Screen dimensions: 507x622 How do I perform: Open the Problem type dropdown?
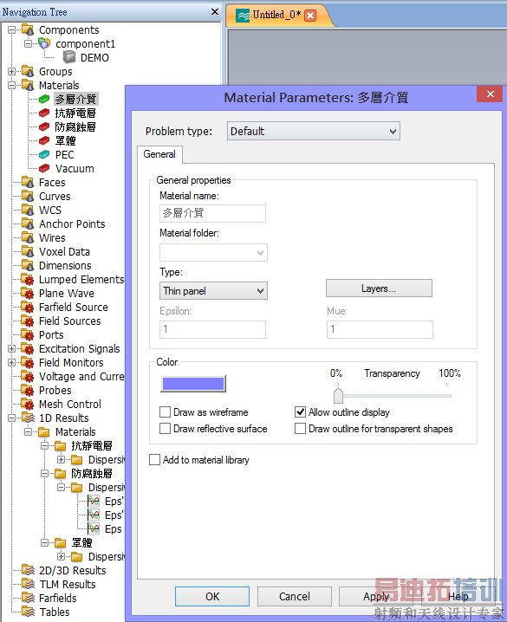pyautogui.click(x=314, y=131)
